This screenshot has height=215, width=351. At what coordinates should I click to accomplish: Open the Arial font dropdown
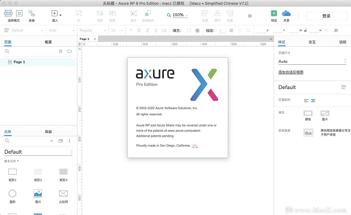click(61, 30)
